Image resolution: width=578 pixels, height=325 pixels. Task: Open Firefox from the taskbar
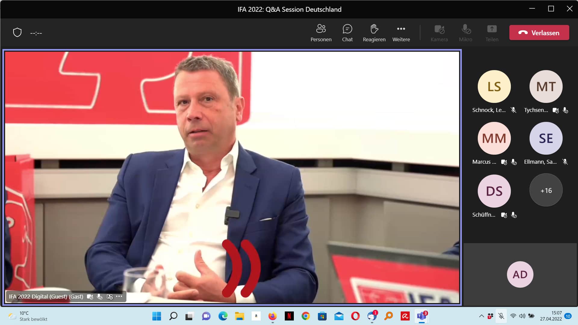point(272,316)
